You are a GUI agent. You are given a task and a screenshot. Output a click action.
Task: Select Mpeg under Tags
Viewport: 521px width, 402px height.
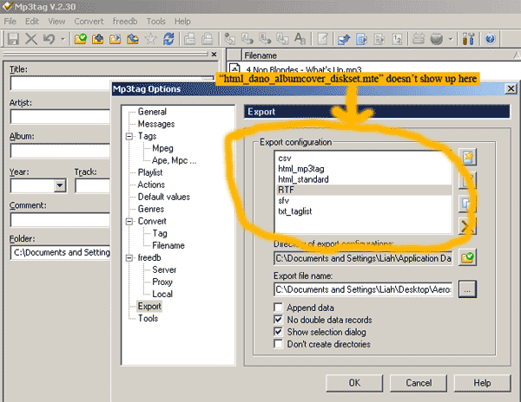click(162, 148)
